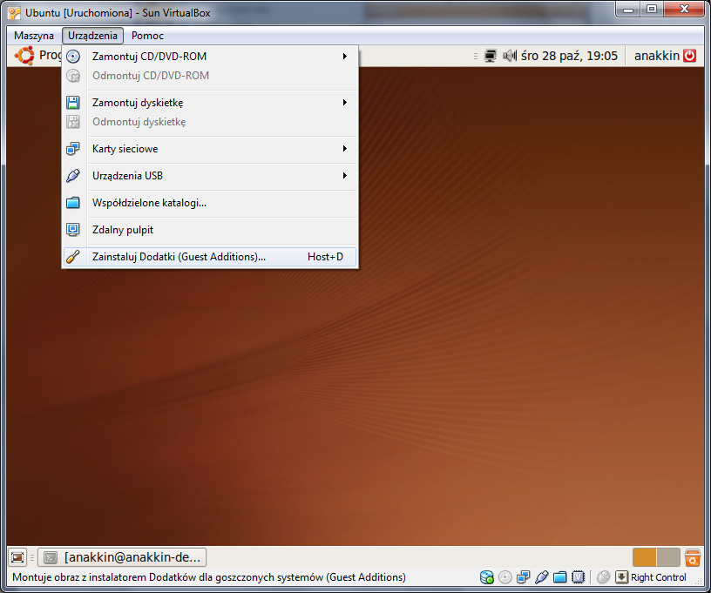Expand arrow on Karty sieciowe row

345,149
